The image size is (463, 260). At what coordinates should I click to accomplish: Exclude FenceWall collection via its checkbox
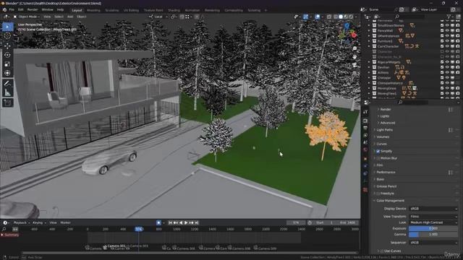(x=442, y=30)
